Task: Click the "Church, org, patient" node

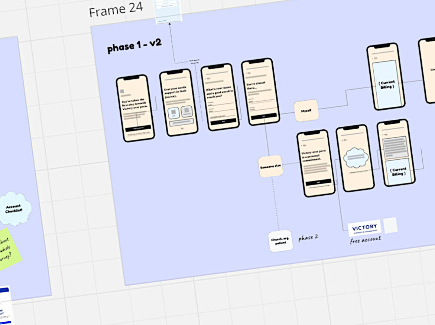Action: coord(281,241)
